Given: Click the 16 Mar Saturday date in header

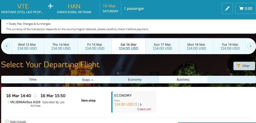Looking at the screenshot, I should tap(111, 8).
